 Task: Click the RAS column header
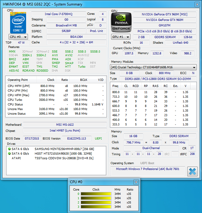[x=155, y=86]
